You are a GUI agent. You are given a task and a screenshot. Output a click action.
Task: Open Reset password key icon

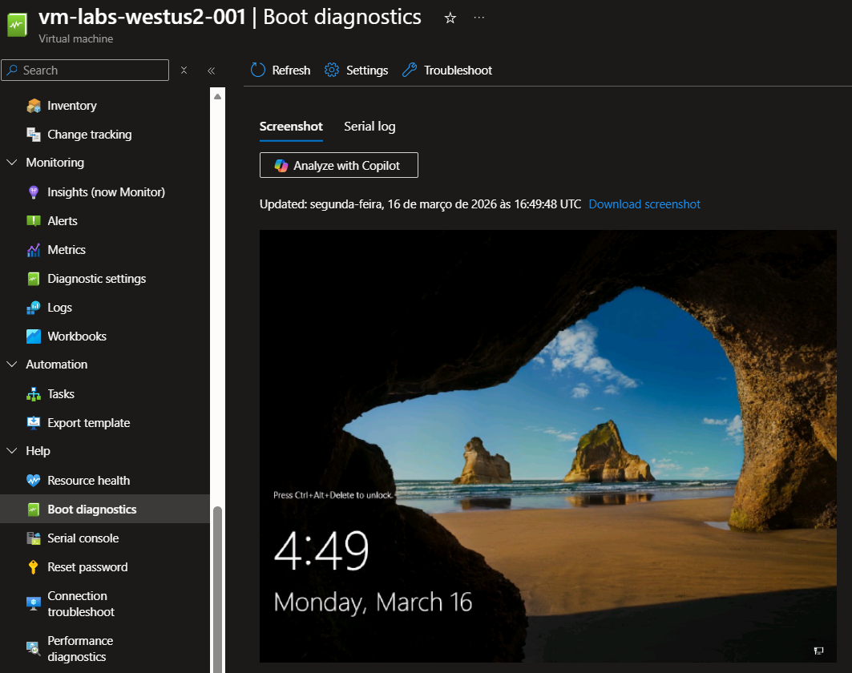(x=34, y=567)
